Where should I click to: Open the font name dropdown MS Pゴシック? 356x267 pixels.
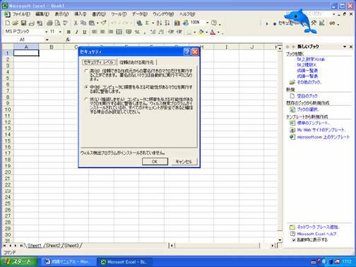point(47,32)
